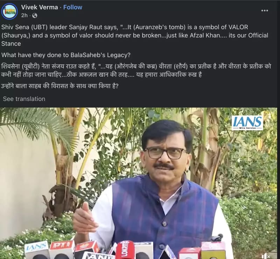Click the ANI microphone at bottom

pos(97,255)
